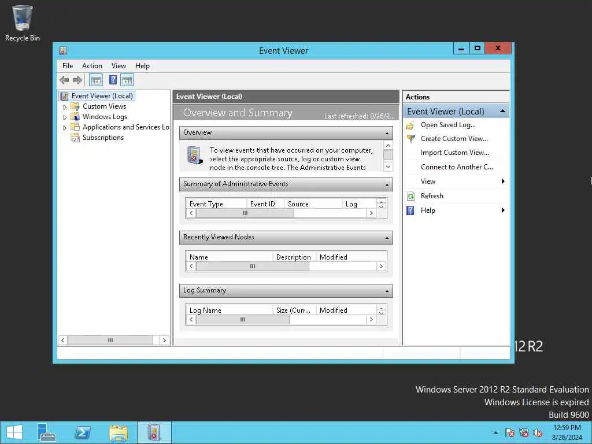Viewport: 592px width, 444px height.
Task: Open the View submenu arrow in Actions
Action: click(x=503, y=182)
